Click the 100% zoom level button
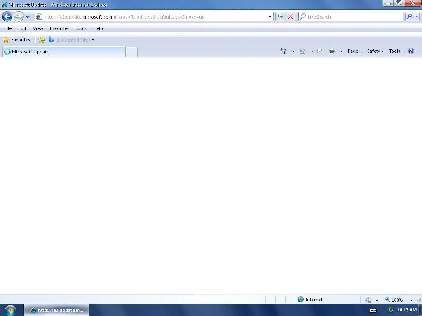Viewport: 422px width, 316px height. point(394,300)
